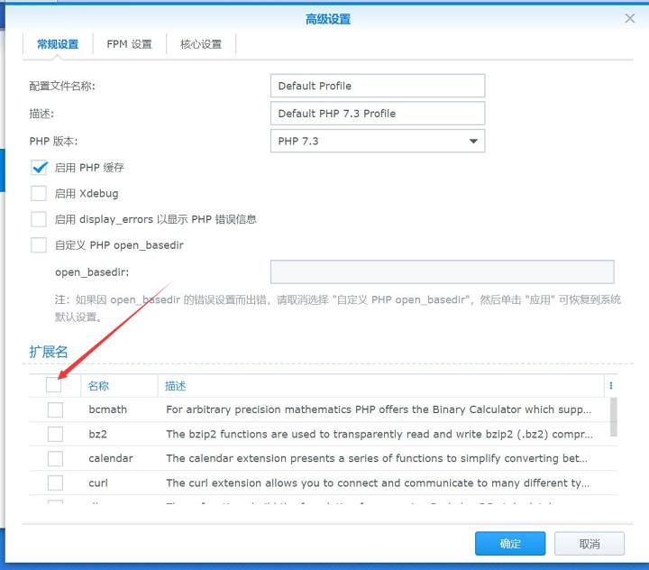Tick the select-all extensions header checkbox

click(x=54, y=385)
